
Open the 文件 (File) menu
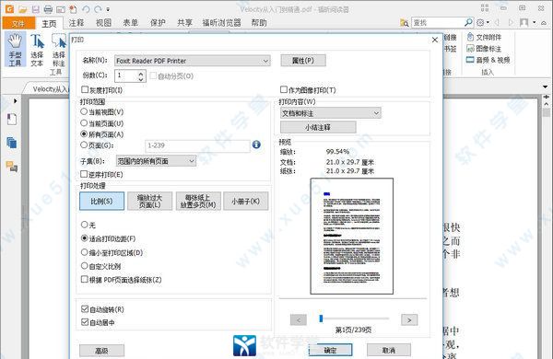[18, 23]
